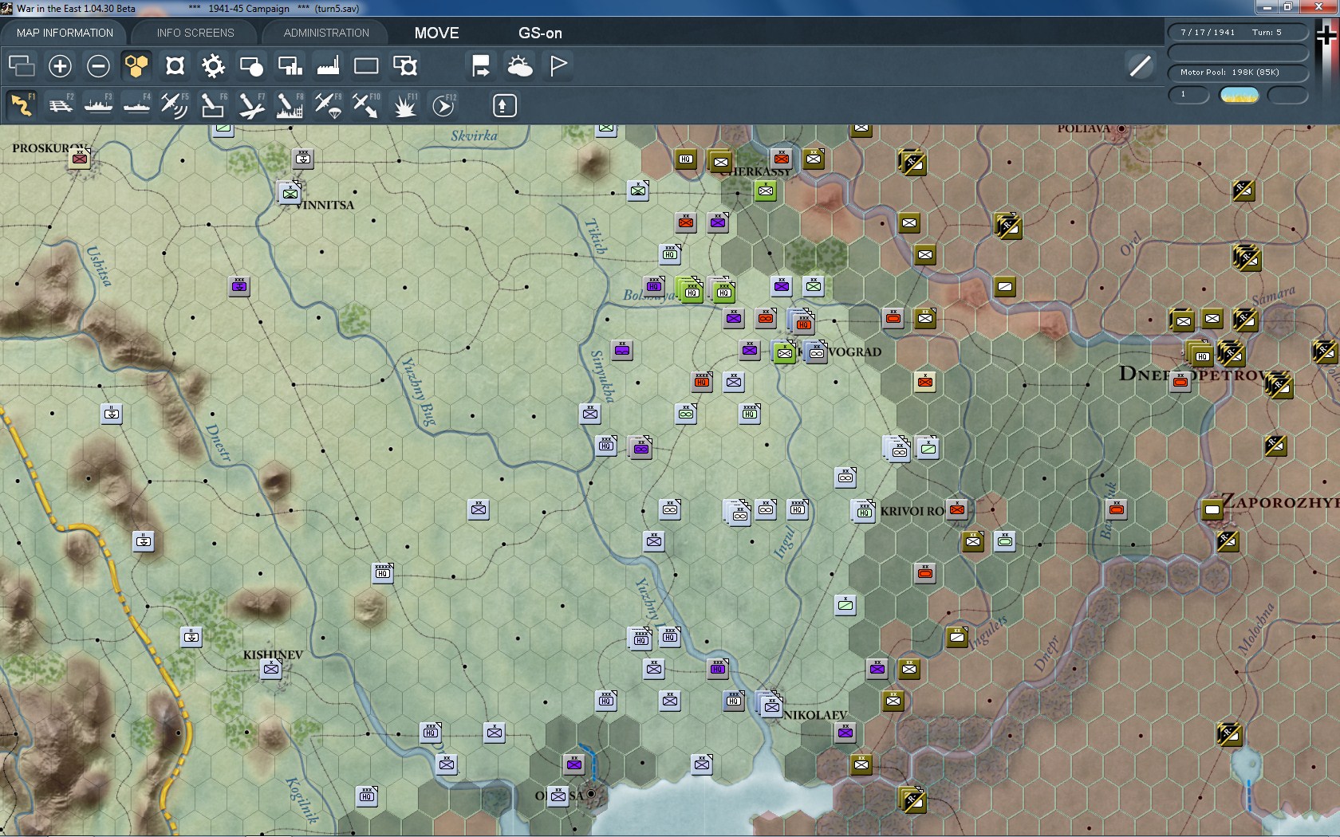Click the F12 circular arrow icon
1340x837 pixels.
(x=443, y=105)
